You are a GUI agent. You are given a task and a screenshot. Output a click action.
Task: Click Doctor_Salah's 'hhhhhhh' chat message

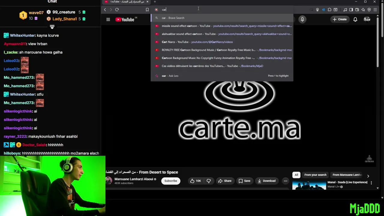[33, 145]
